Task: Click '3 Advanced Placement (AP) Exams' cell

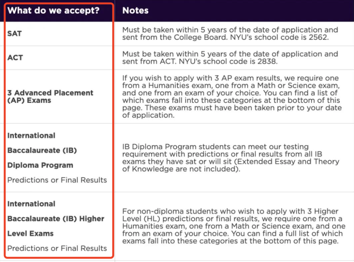Action: coord(50,97)
